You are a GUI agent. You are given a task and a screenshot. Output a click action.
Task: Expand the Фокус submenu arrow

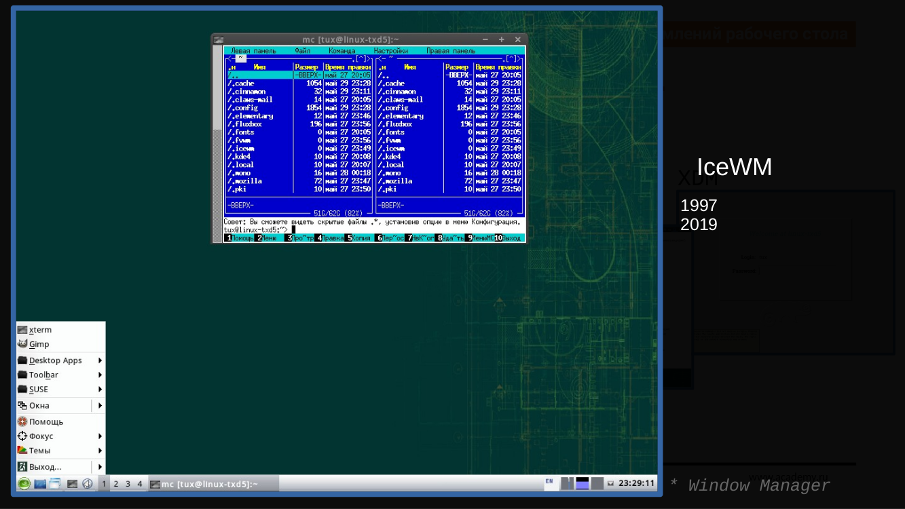100,436
